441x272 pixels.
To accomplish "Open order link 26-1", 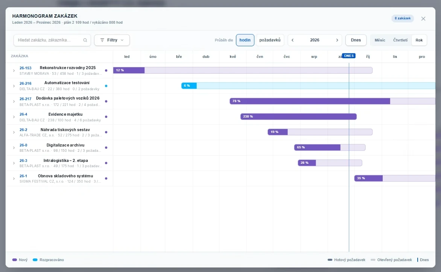I will [x=23, y=176].
